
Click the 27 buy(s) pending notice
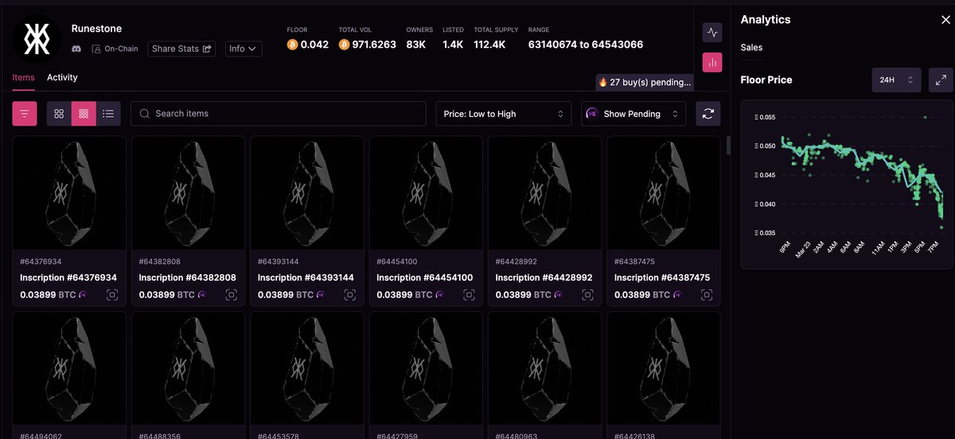point(645,82)
